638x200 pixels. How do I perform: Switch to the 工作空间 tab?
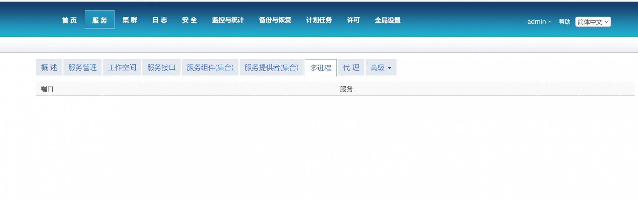[x=122, y=68]
